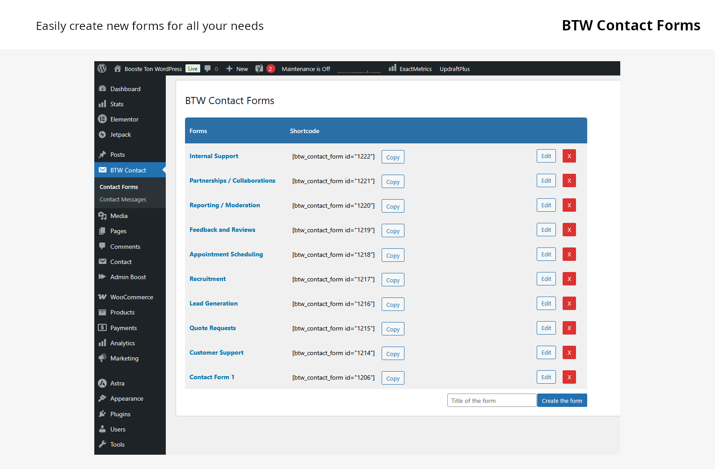Screen dimensions: 715x469
Task: Click Maintenance is Off in admin bar
Action: [x=306, y=69]
